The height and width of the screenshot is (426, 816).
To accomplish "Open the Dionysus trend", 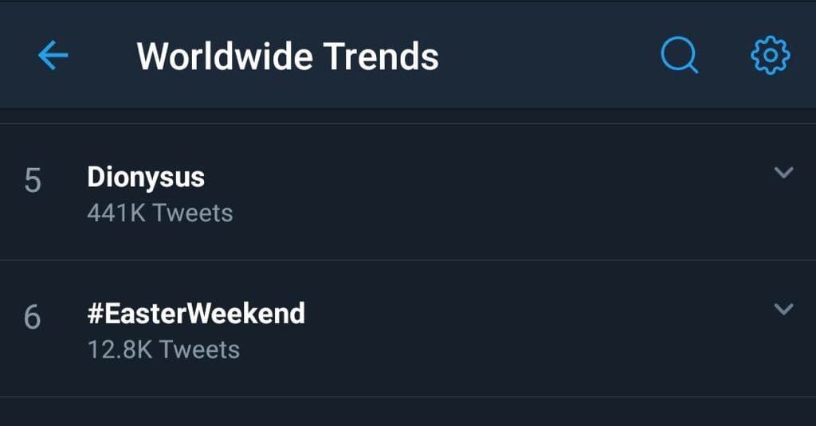I will tap(146, 178).
